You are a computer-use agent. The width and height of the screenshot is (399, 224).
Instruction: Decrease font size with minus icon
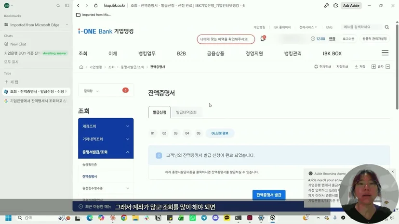[388, 66]
